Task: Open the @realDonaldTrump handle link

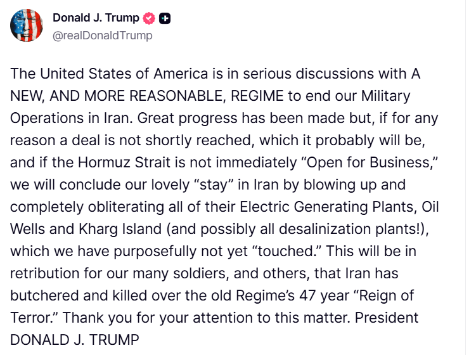Action: point(103,35)
